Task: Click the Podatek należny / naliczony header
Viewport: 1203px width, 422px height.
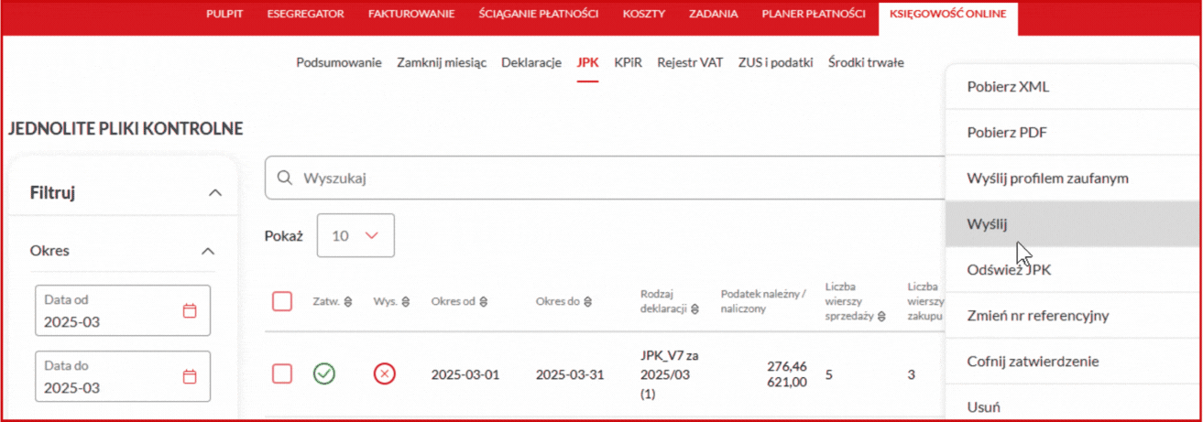Action: click(x=763, y=301)
